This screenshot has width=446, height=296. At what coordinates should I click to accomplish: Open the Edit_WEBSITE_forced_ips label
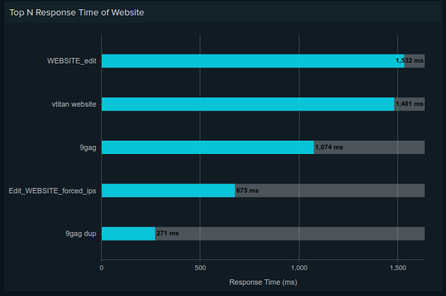click(x=53, y=191)
